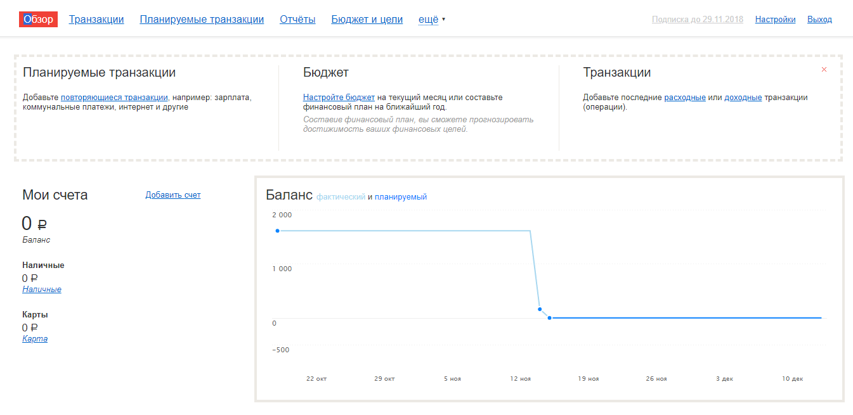853x415 pixels.
Task: Expand the "ещё" dropdown menu
Action: (x=431, y=20)
